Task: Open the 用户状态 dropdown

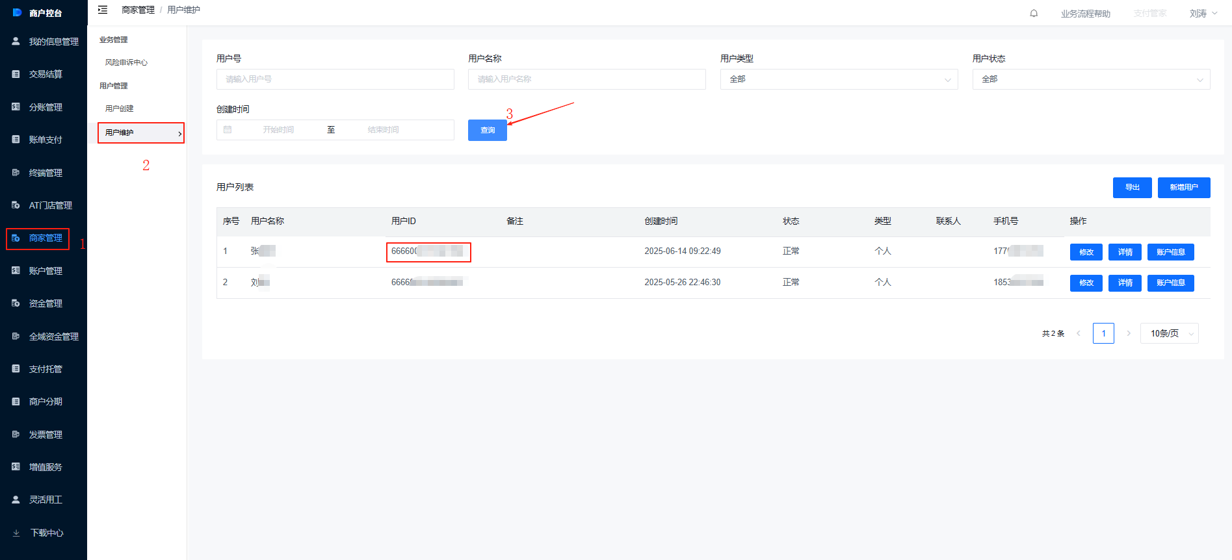Action: [1091, 79]
